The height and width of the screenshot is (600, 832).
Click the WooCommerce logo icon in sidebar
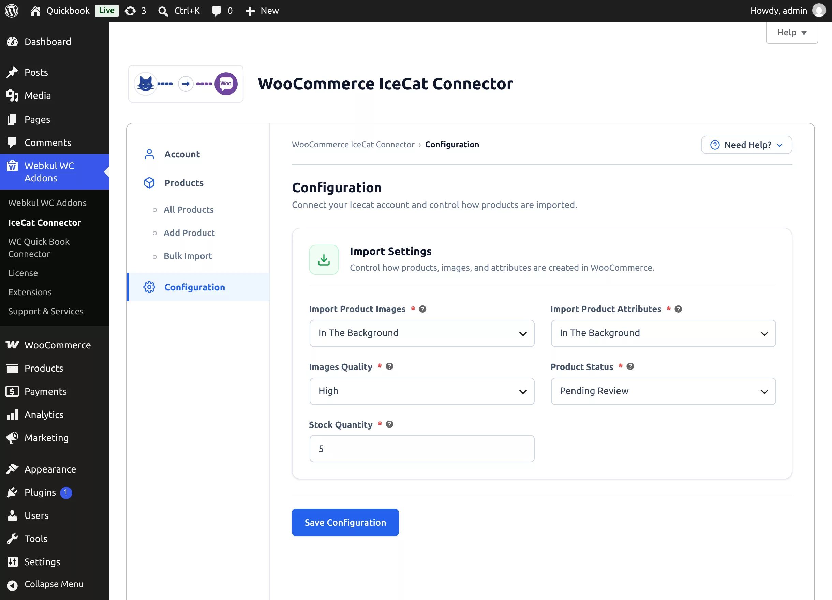pos(12,345)
